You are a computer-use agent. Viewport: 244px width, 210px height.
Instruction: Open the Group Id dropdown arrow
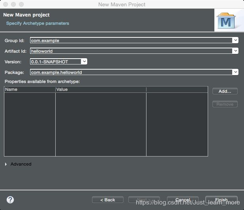235,40
